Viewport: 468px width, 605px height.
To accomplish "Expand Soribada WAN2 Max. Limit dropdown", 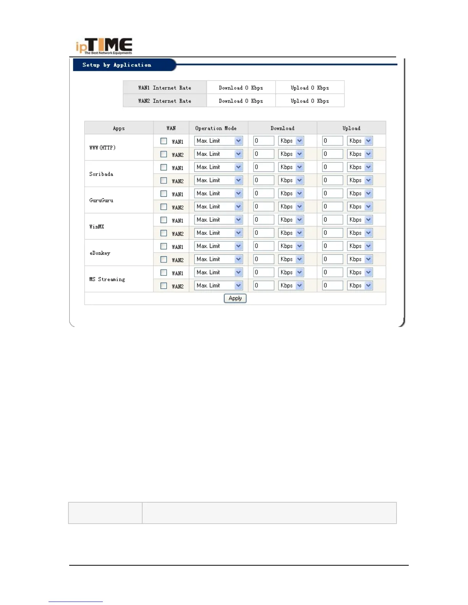I will point(218,180).
